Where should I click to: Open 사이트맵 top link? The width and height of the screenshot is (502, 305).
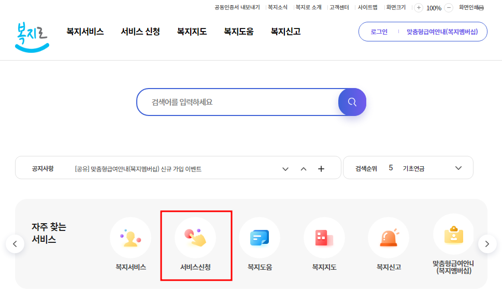pyautogui.click(x=367, y=7)
